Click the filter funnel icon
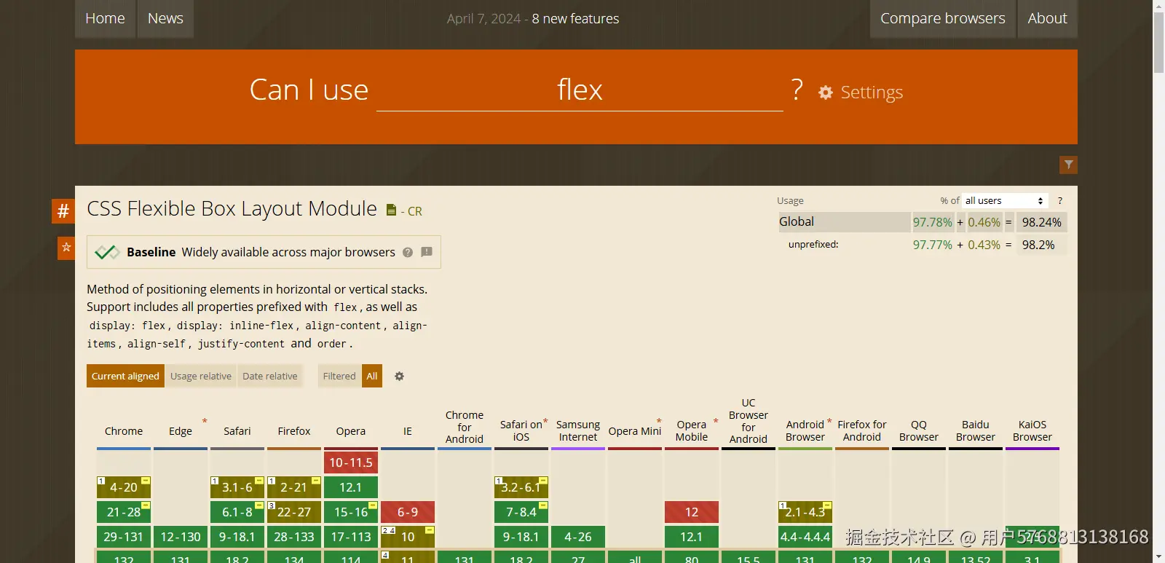The height and width of the screenshot is (563, 1165). [1068, 165]
